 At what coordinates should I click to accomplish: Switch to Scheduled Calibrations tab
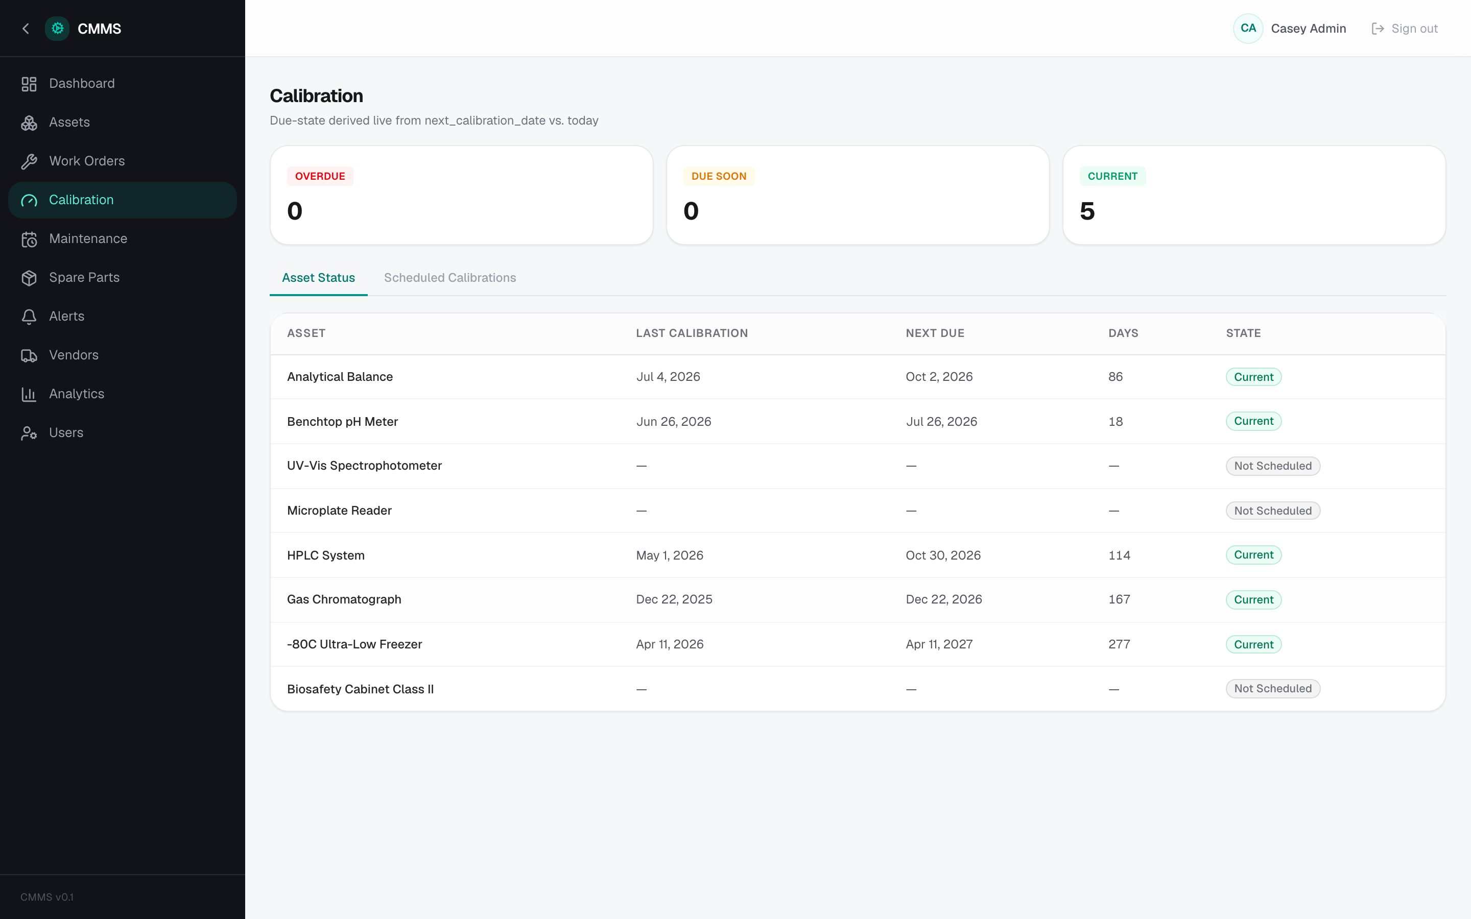tap(450, 278)
